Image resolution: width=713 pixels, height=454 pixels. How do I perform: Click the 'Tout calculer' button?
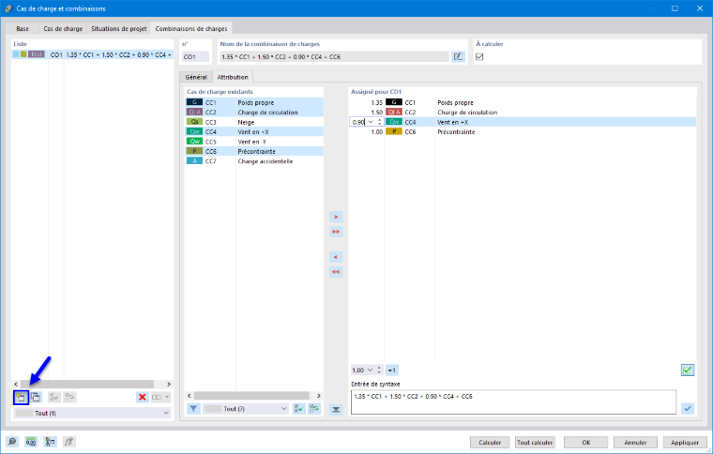tap(535, 442)
